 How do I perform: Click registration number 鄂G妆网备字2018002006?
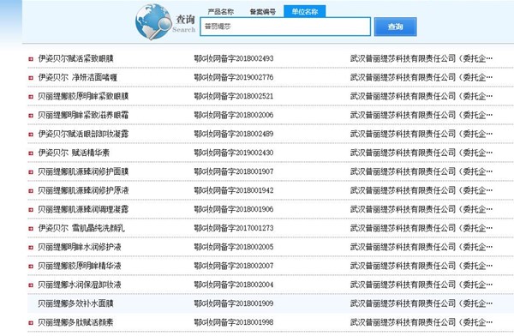tap(234, 115)
